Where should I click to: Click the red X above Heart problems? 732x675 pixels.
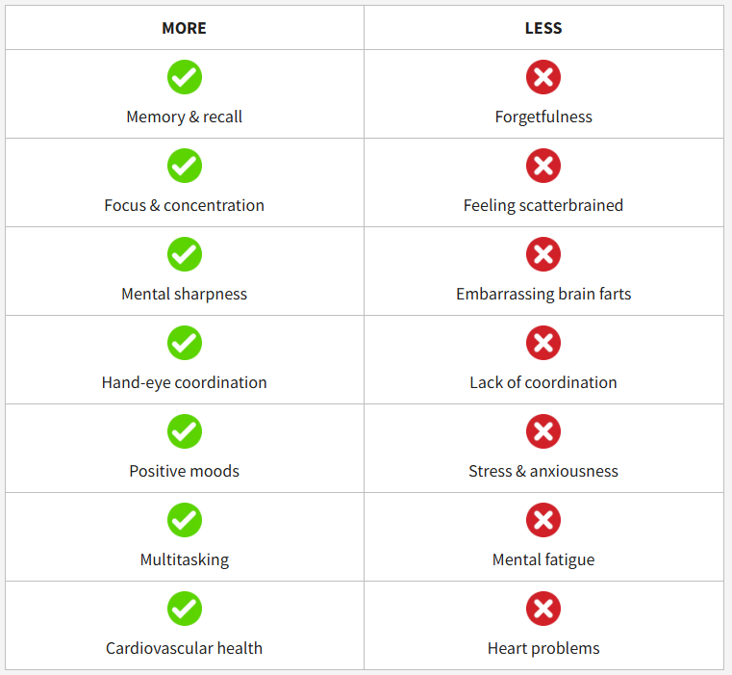click(x=543, y=609)
